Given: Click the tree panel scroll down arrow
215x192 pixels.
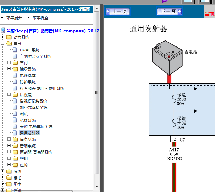Looking at the screenshot, I should [97, 187].
